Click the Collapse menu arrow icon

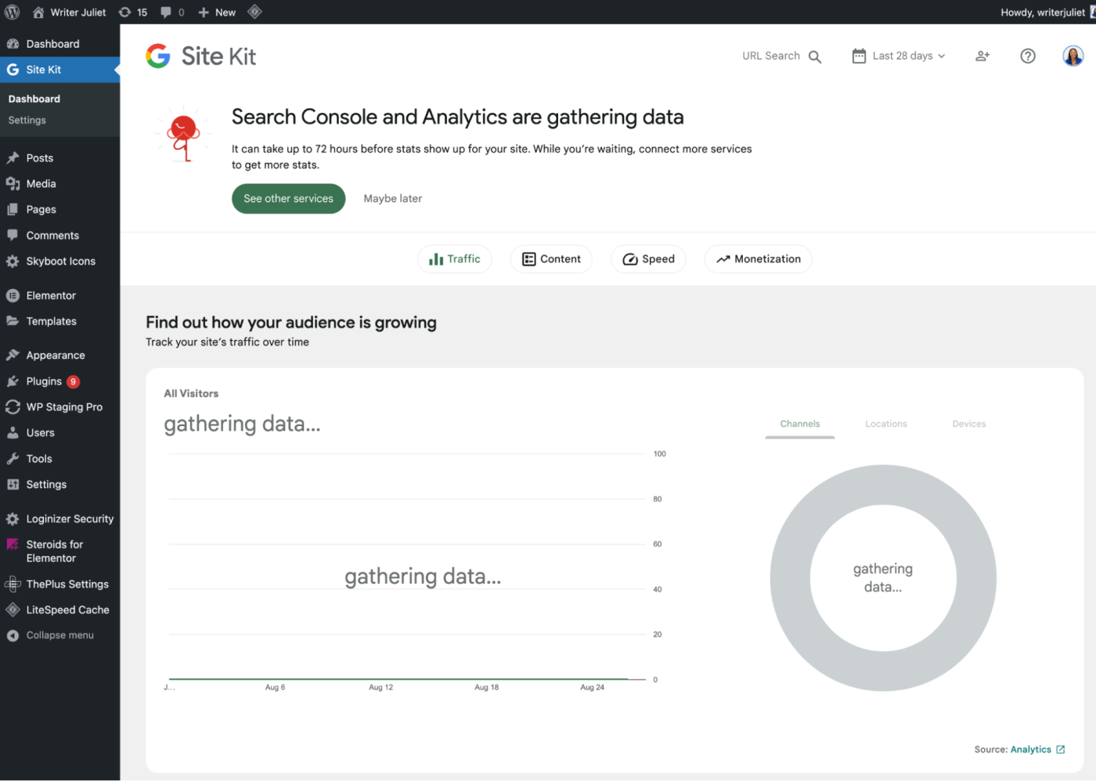pyautogui.click(x=13, y=635)
